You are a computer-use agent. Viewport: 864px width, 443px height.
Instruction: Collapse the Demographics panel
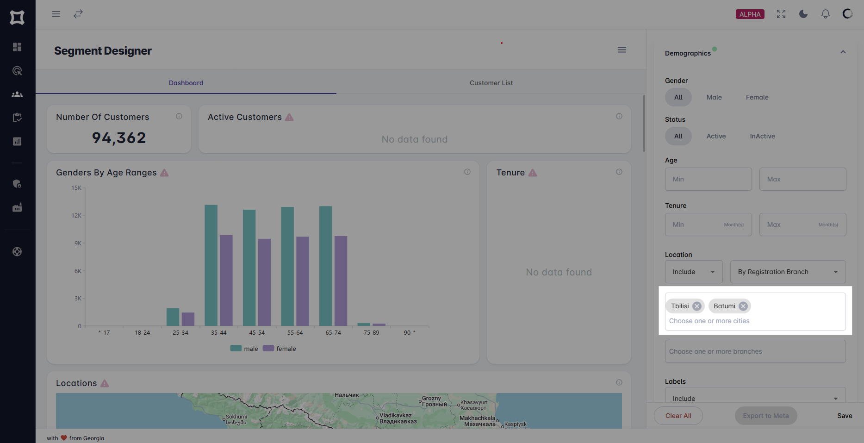[843, 51]
